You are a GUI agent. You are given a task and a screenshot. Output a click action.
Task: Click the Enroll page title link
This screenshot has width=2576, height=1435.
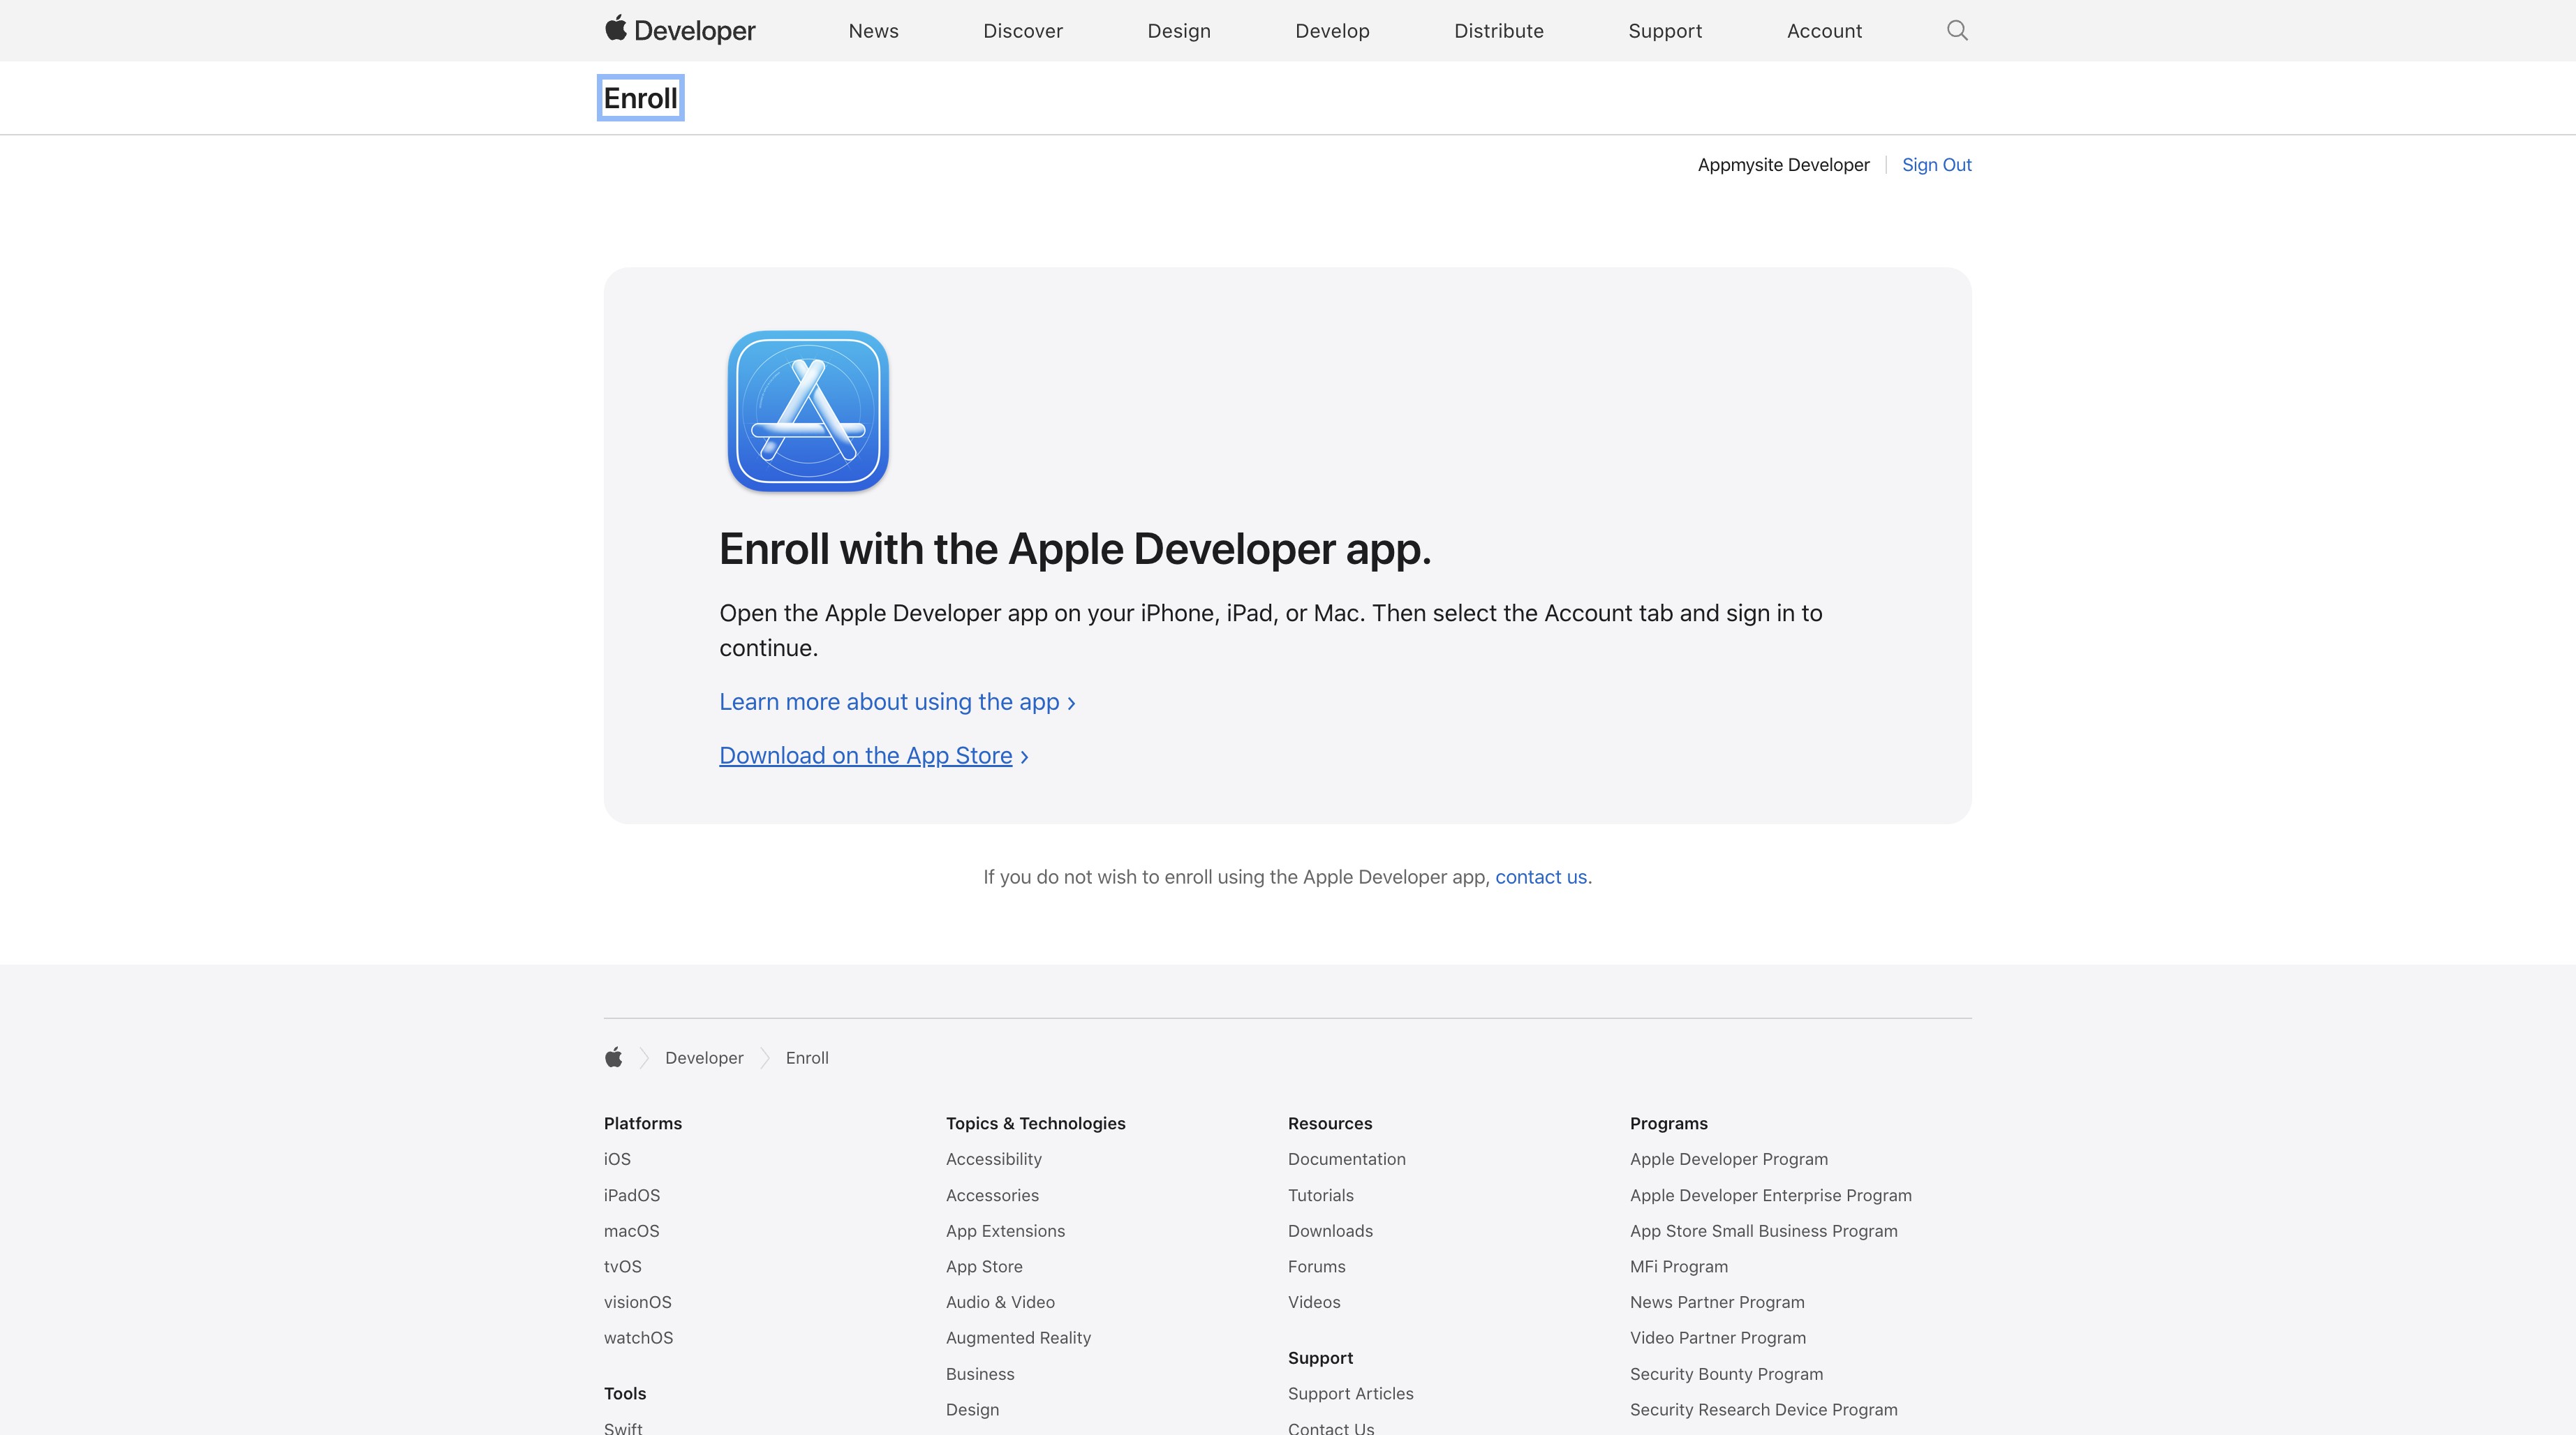point(640,98)
